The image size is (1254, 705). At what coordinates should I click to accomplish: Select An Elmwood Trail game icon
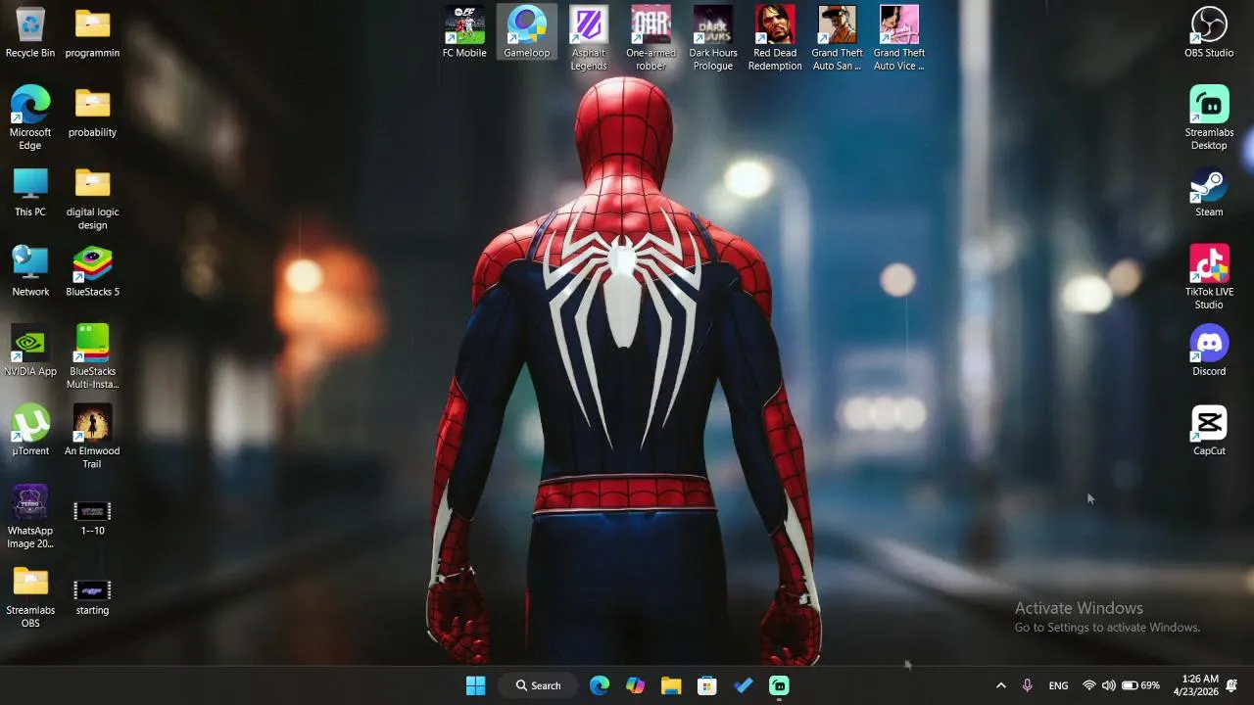[92, 436]
